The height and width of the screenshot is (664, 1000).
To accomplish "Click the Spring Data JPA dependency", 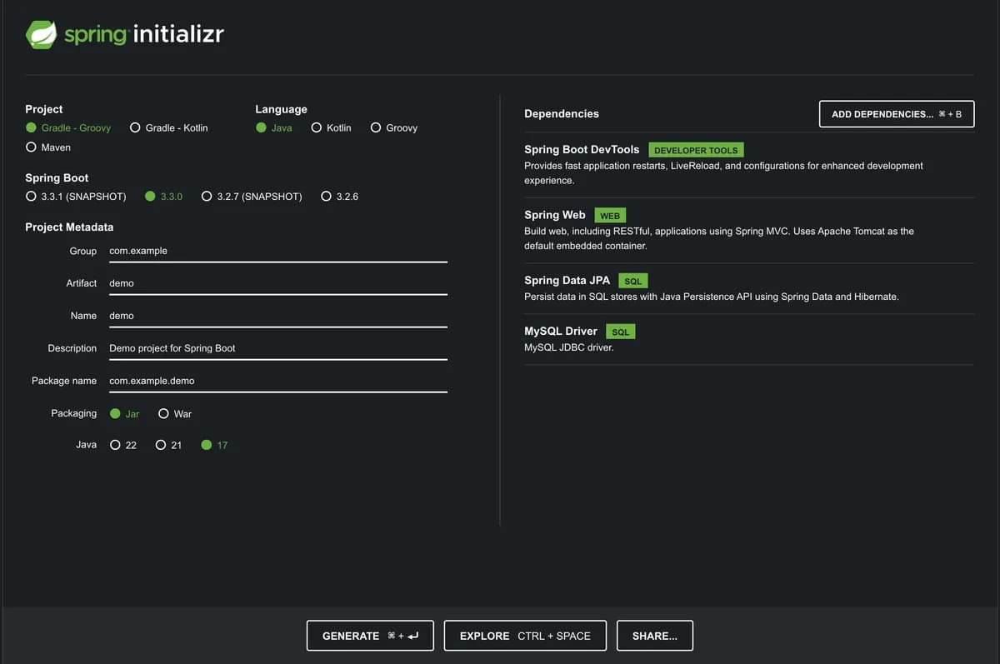I will (x=567, y=281).
